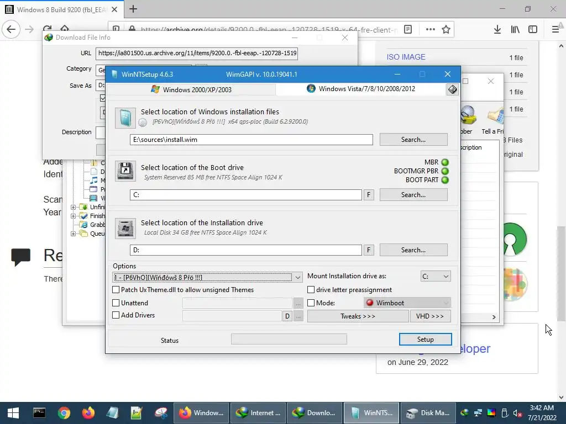Image resolution: width=566 pixels, height=424 pixels.
Task: Open a new Firefox tab
Action: coord(133,9)
